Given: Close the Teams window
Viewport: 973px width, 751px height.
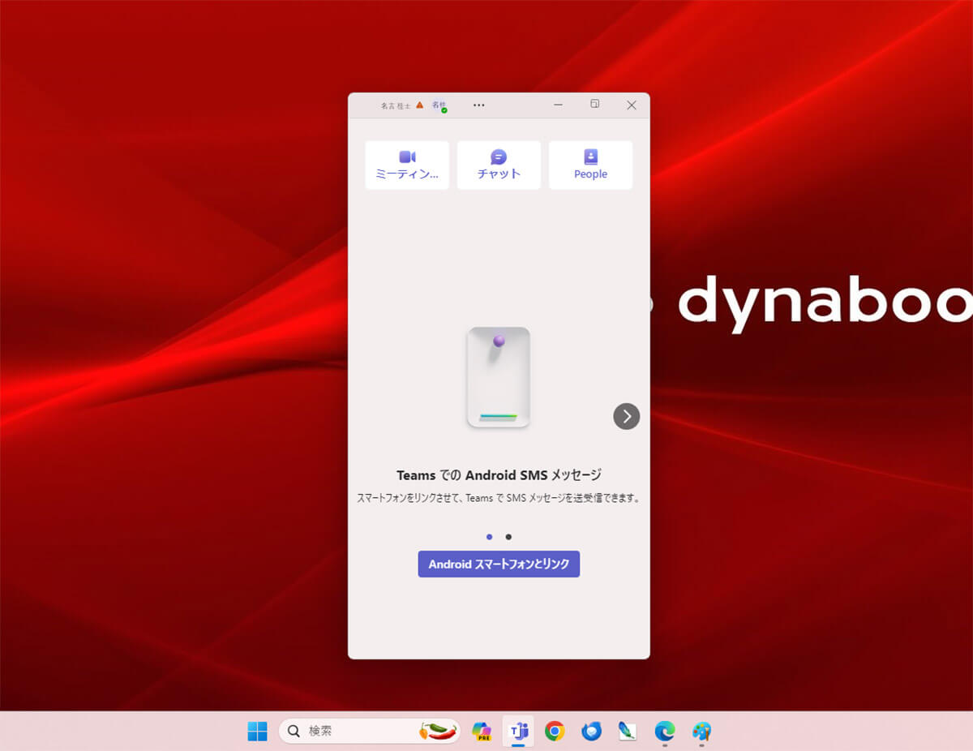Looking at the screenshot, I should tap(632, 105).
